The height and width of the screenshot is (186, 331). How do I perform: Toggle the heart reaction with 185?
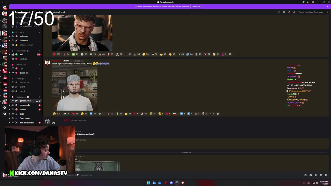click(57, 54)
